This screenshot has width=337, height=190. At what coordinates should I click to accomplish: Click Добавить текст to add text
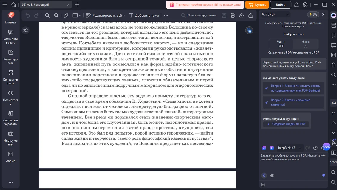pyautogui.click(x=144, y=15)
